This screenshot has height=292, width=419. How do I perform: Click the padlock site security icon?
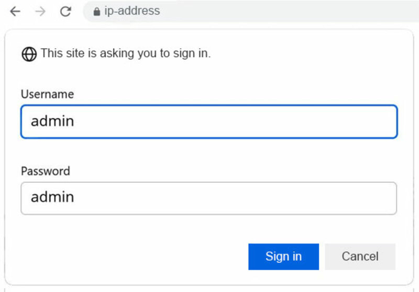[96, 11]
